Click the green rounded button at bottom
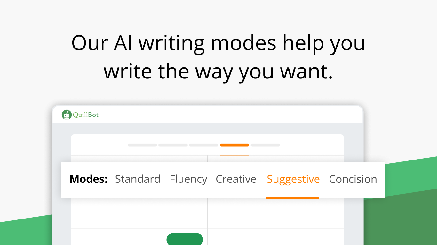This screenshot has height=245, width=437. coord(185,239)
